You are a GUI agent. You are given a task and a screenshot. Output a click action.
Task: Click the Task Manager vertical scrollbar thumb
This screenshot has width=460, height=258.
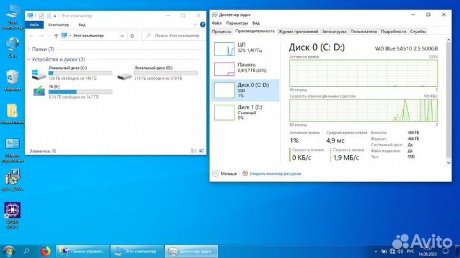point(448,100)
